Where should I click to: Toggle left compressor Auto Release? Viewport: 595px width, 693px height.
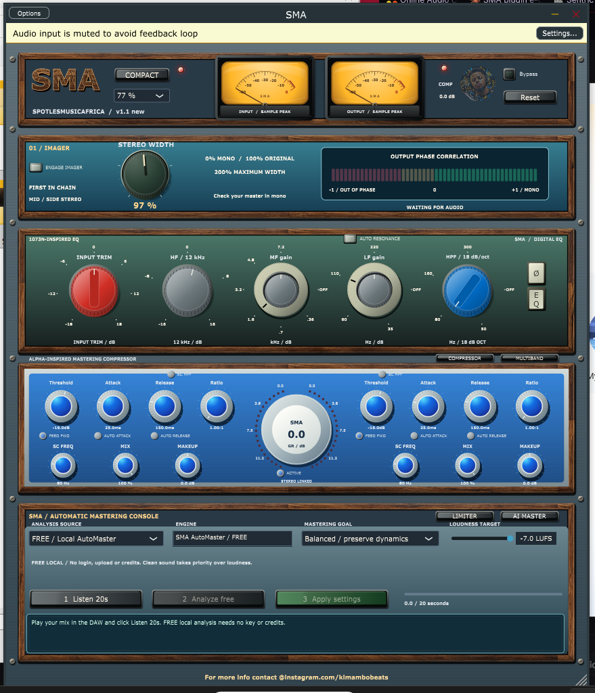click(154, 436)
